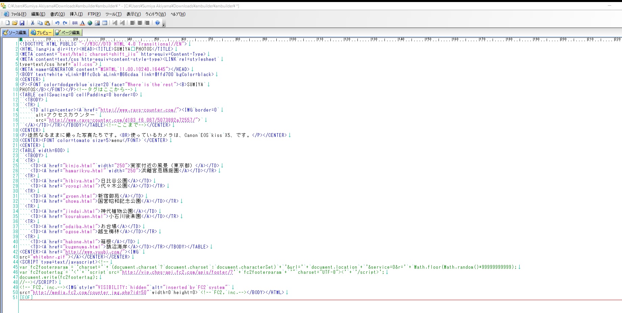The height and width of the screenshot is (313, 622).
Task: Open the 書式(O) menu
Action: (x=57, y=14)
